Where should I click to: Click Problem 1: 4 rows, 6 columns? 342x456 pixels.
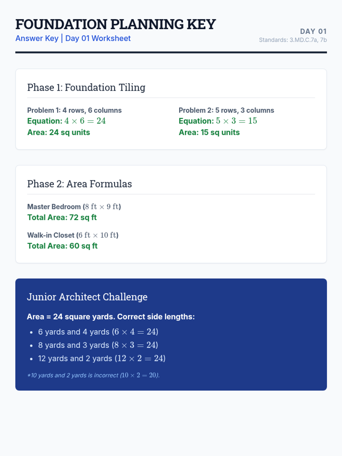(x=74, y=110)
